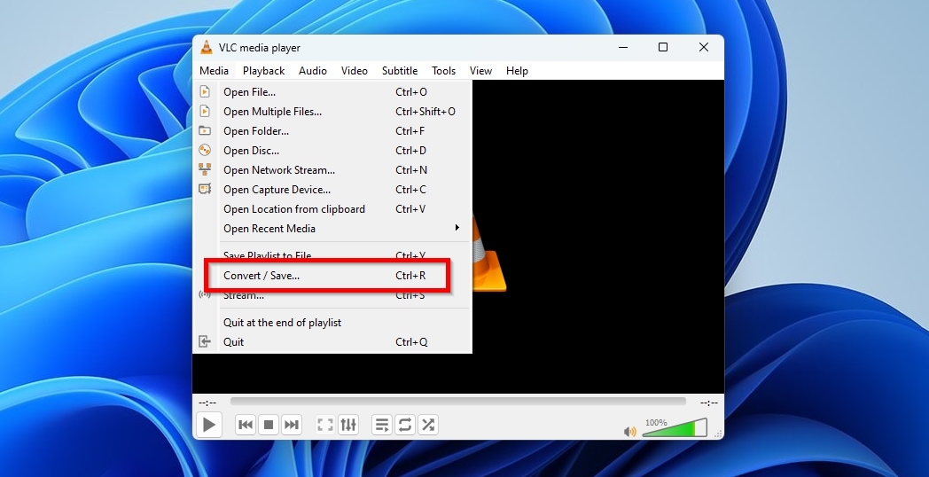The width and height of the screenshot is (929, 477).
Task: Choose Open File... from Media menu
Action: 332,92
